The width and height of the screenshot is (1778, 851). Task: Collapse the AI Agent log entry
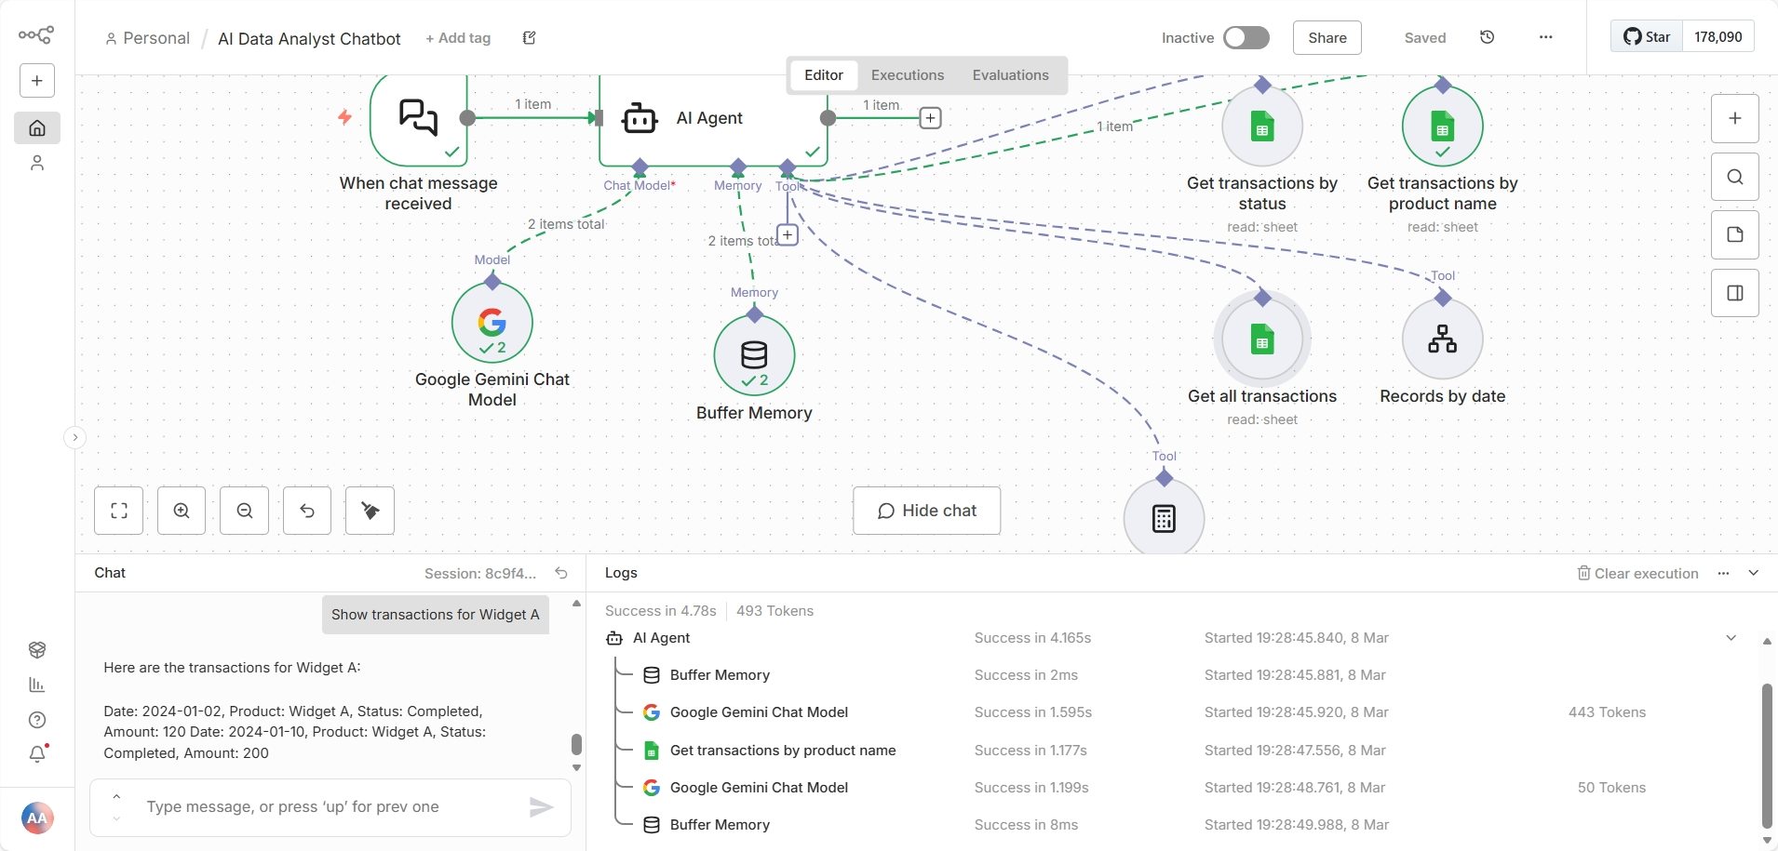point(1731,639)
